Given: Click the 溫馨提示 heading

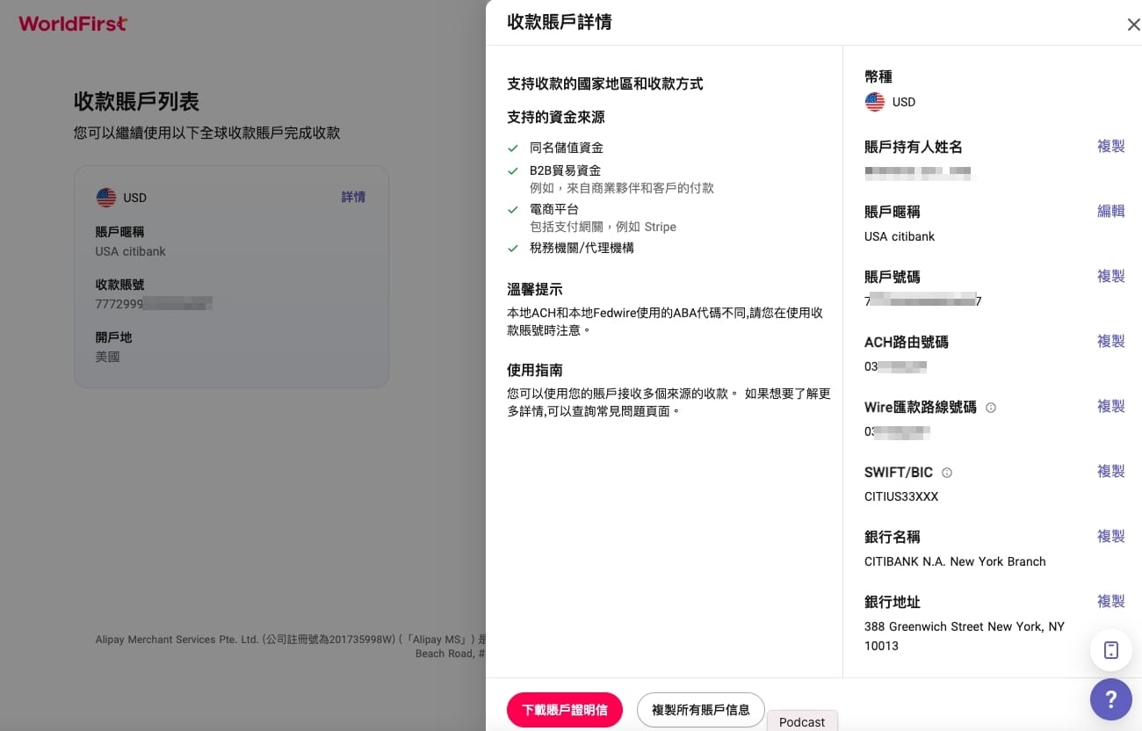Looking at the screenshot, I should pos(535,289).
